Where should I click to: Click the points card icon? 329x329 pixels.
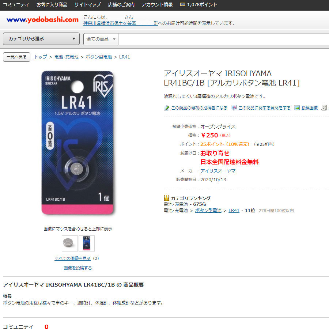182,4
